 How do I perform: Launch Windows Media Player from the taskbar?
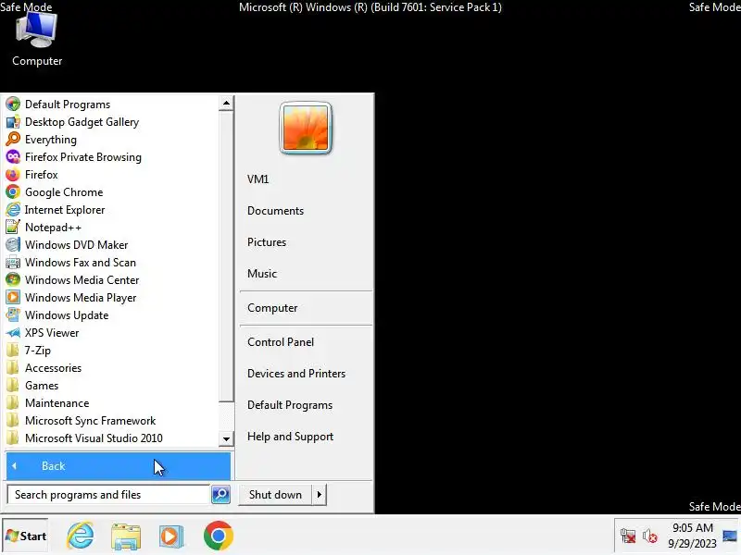tap(171, 536)
